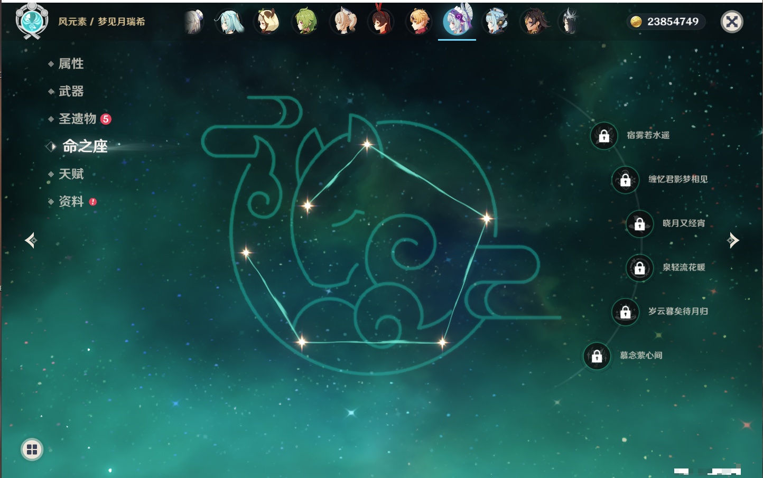Click the lock icon for 泉轻流花暖
This screenshot has height=478, width=763.
pyautogui.click(x=640, y=268)
